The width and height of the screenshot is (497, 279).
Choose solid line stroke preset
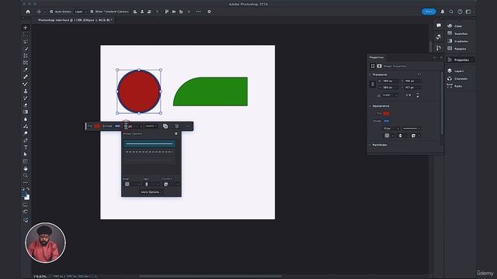[x=149, y=144]
